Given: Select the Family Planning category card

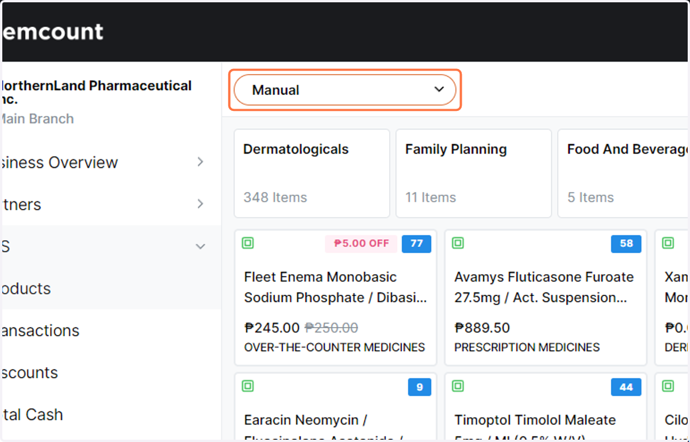Looking at the screenshot, I should [473, 173].
